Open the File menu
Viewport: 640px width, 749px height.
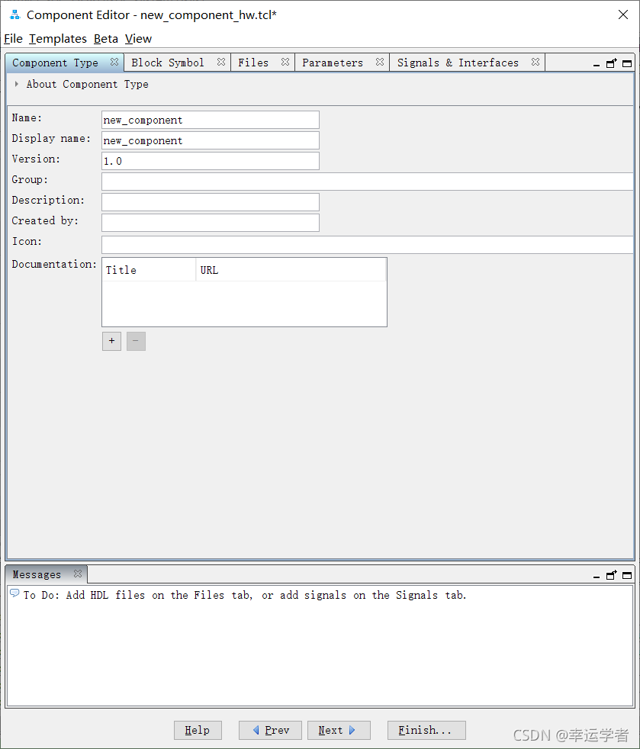tap(14, 39)
